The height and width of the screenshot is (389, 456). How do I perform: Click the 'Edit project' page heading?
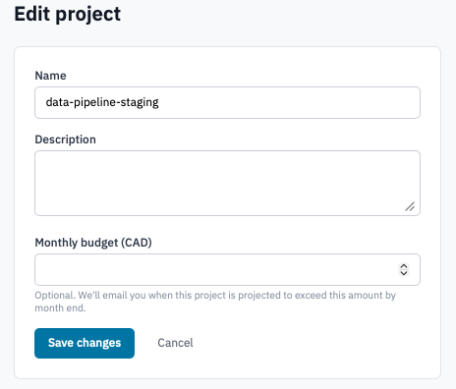coord(68,15)
